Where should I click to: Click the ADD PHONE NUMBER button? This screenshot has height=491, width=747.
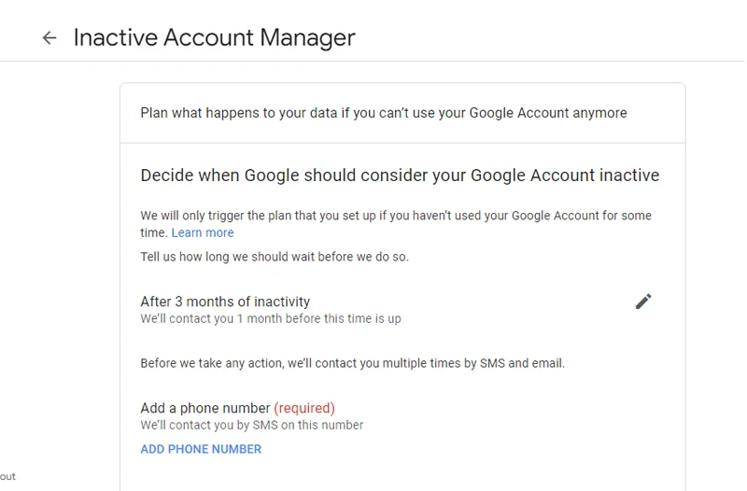point(201,449)
